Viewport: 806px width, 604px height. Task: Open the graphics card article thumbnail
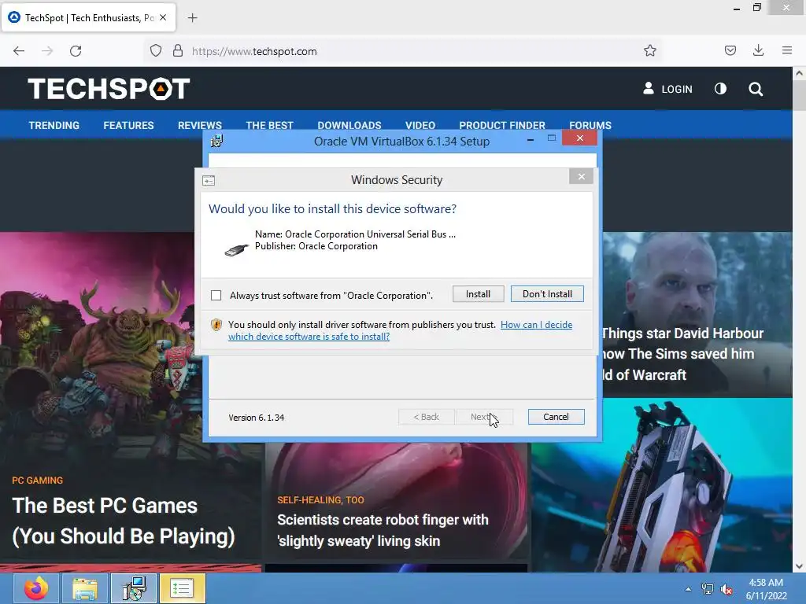(x=662, y=485)
